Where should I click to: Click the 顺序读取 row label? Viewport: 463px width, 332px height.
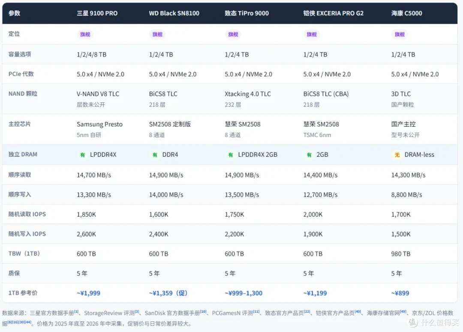pos(19,175)
